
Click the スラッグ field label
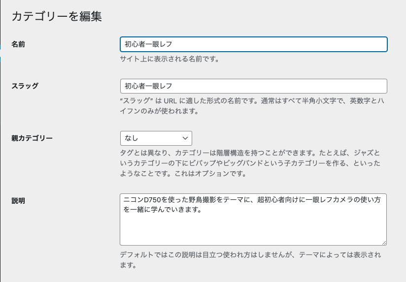pos(25,86)
